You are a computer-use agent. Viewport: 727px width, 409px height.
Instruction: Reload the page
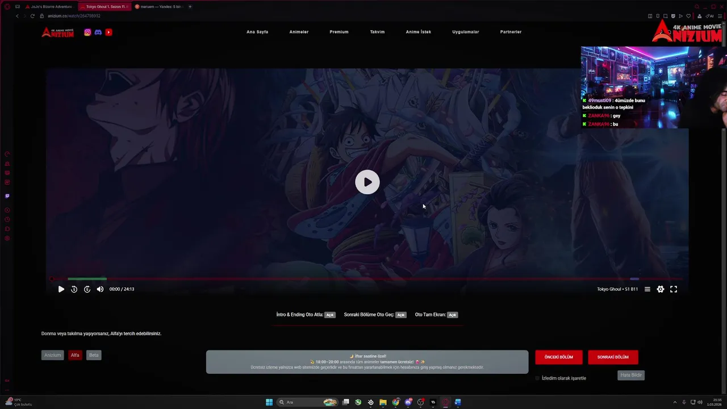coord(32,16)
